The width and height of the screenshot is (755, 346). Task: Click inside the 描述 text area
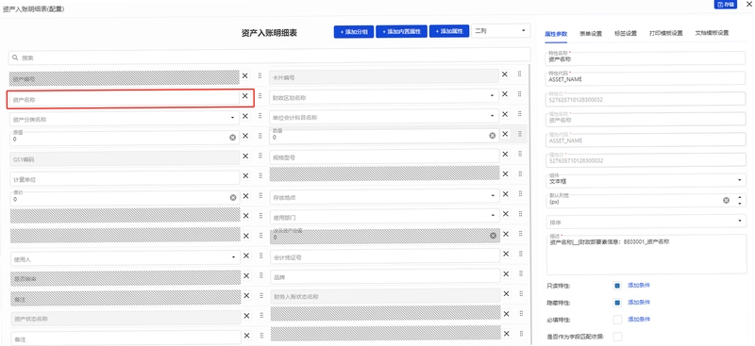tap(646, 255)
